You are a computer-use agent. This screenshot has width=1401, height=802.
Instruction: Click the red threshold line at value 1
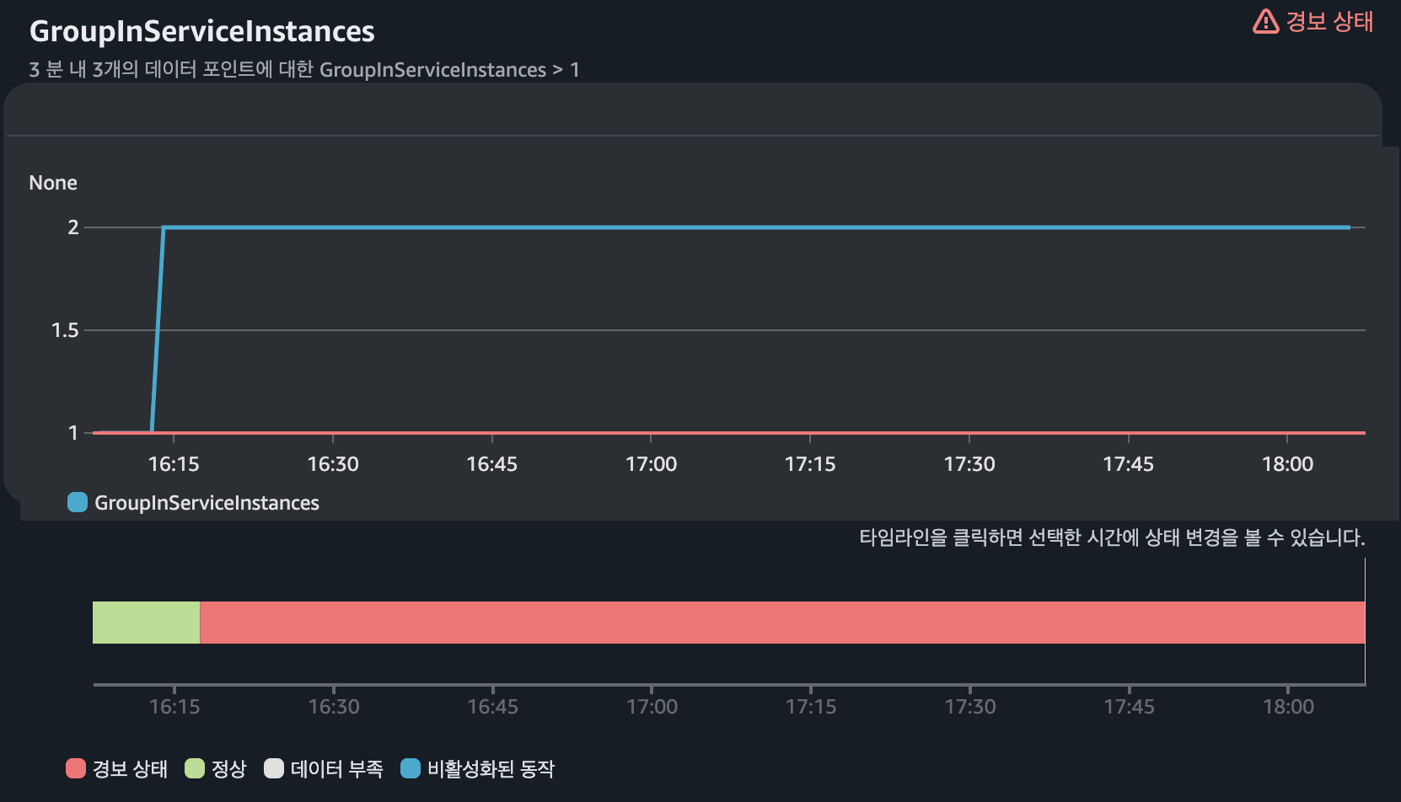(x=729, y=433)
